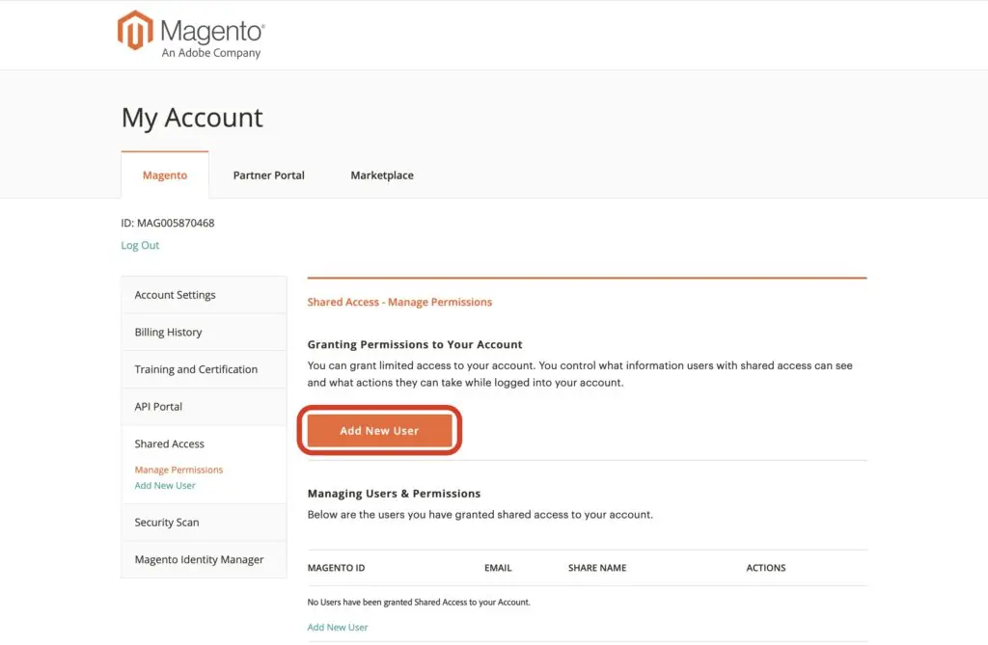
Task: Click Add New User sidebar sublink
Action: [x=165, y=486]
